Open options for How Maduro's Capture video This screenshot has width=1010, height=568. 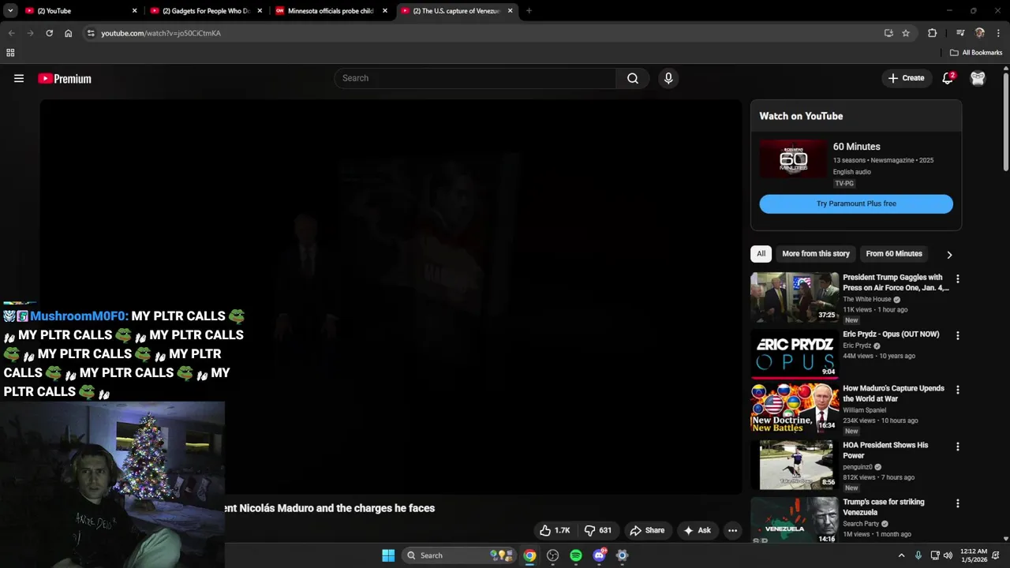(958, 390)
